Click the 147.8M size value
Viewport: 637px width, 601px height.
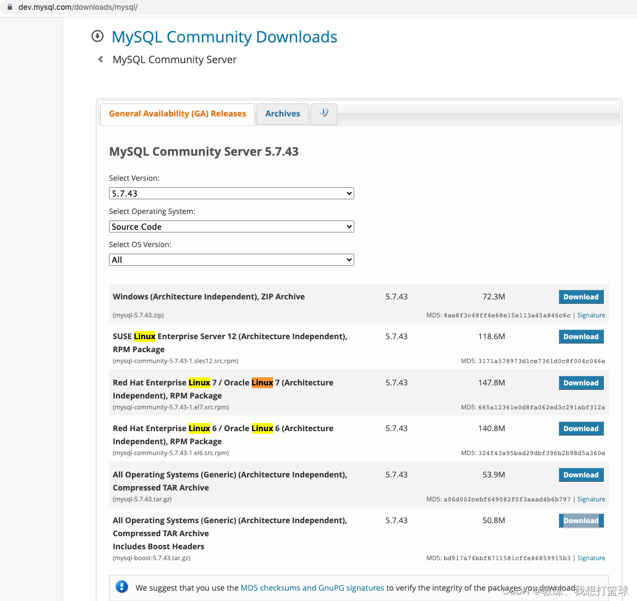pos(492,383)
